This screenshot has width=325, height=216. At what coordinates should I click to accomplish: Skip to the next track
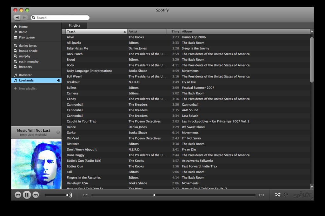[x=36, y=195]
